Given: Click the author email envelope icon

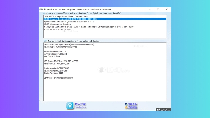Looking at the screenshot, I should 126,108.
